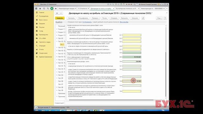This screenshot has height=114, width=203.
Task: Select Лист 08 in the sections tree
Action: (x=61, y=87)
